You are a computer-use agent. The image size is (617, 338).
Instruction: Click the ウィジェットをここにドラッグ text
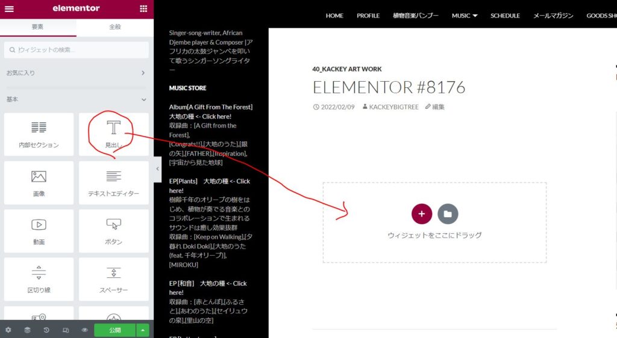435,235
